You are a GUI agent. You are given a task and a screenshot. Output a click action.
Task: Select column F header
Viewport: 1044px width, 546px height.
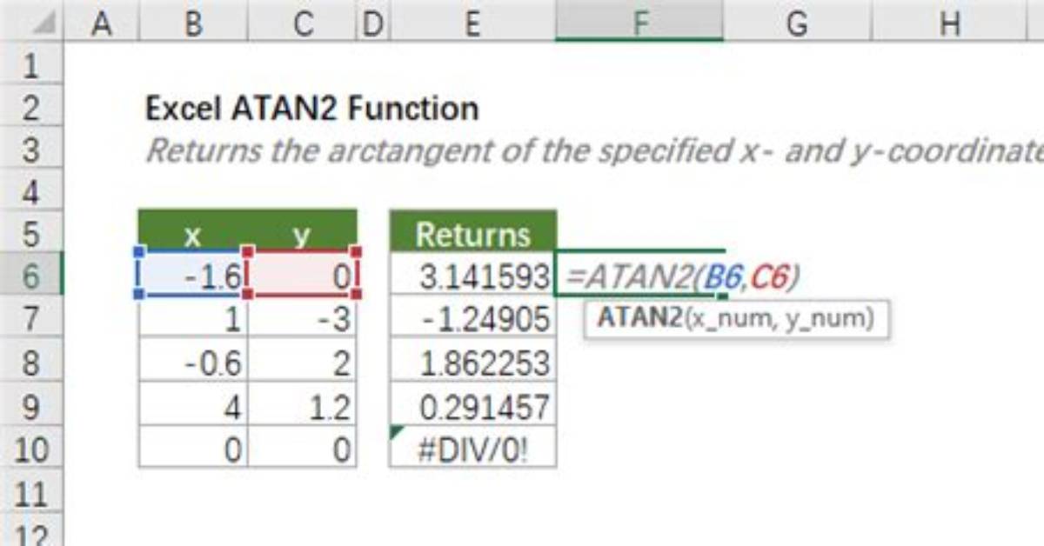(x=639, y=21)
